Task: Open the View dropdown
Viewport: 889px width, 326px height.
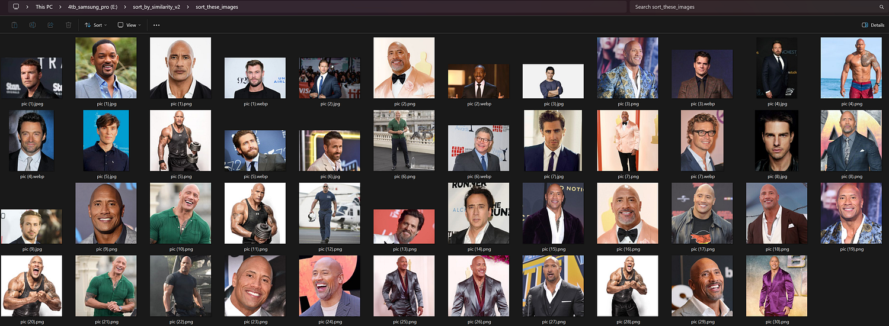Action: tap(129, 25)
